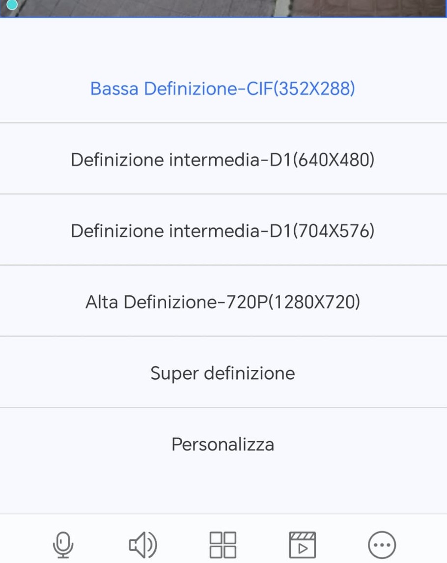
Task: Set stream resolution to 1280X720
Action: pos(223,302)
